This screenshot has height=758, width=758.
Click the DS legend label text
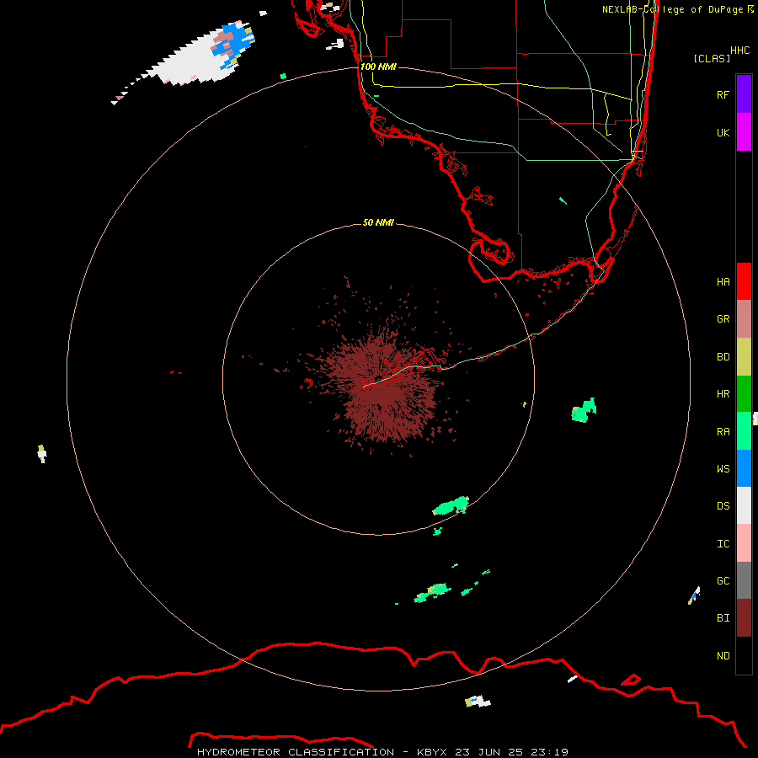(723, 505)
